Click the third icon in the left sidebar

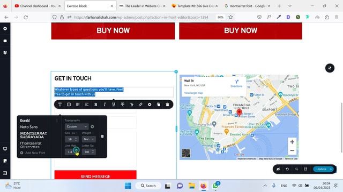tap(5, 53)
